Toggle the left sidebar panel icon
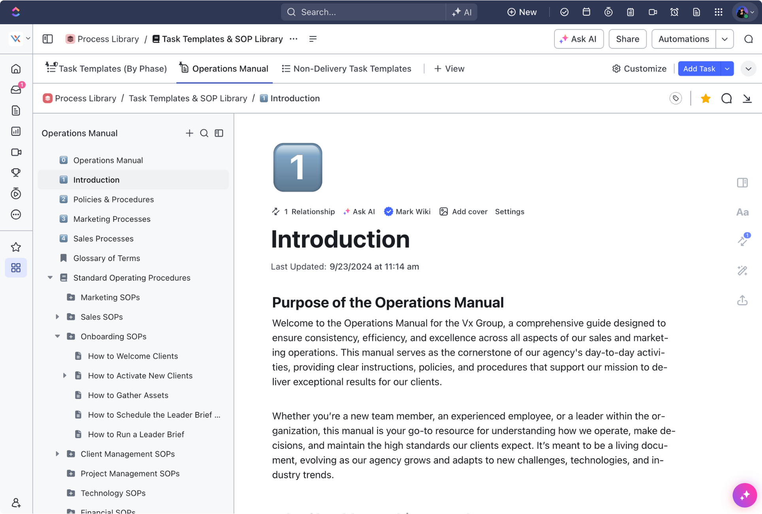The width and height of the screenshot is (762, 514). 48,39
